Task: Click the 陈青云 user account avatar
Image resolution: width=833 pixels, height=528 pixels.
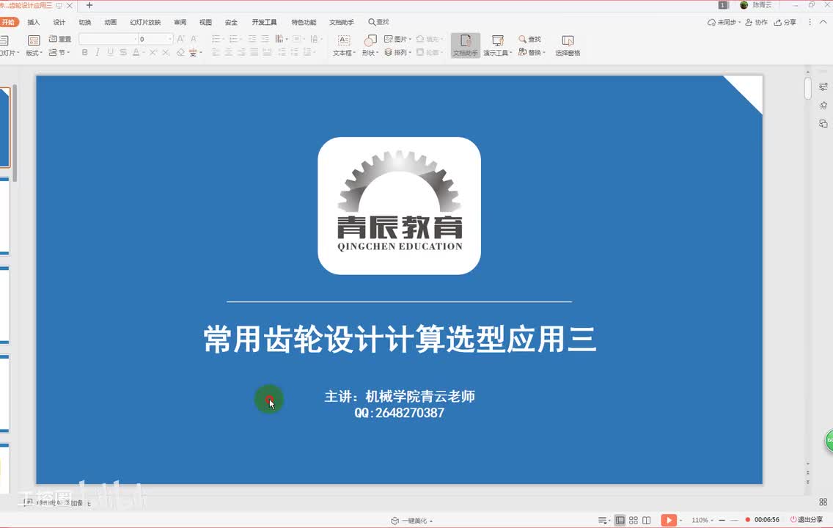Action: pos(744,5)
